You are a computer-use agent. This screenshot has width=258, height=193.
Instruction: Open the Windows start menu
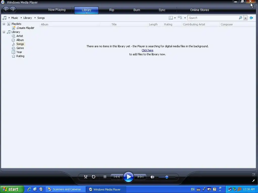[12, 189]
